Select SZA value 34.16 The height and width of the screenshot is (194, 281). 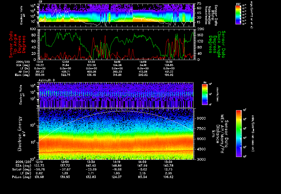click(143, 65)
